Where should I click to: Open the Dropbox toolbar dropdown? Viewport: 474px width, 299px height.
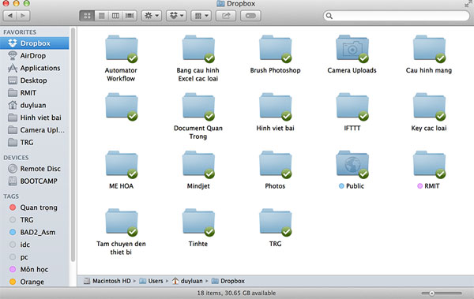(x=176, y=16)
